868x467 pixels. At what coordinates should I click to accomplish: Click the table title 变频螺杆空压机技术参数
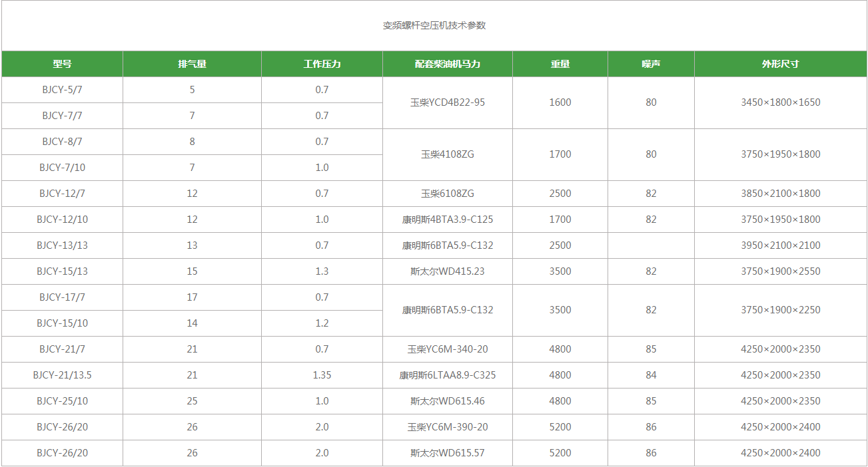[434, 26]
